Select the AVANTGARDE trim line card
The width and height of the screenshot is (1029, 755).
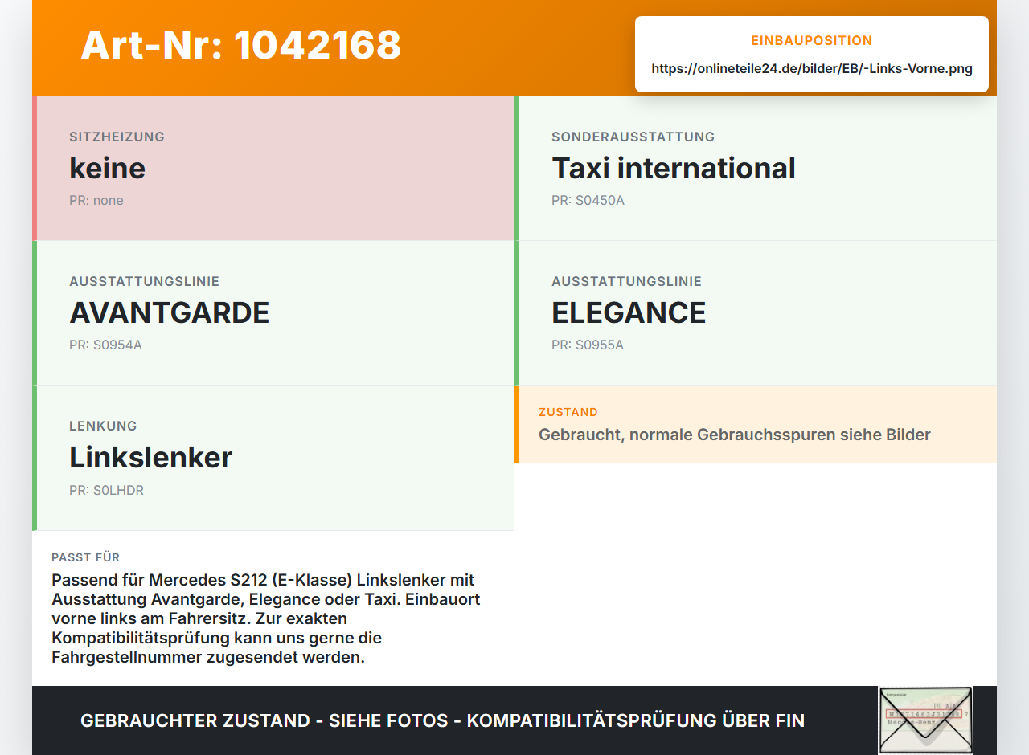click(x=273, y=313)
